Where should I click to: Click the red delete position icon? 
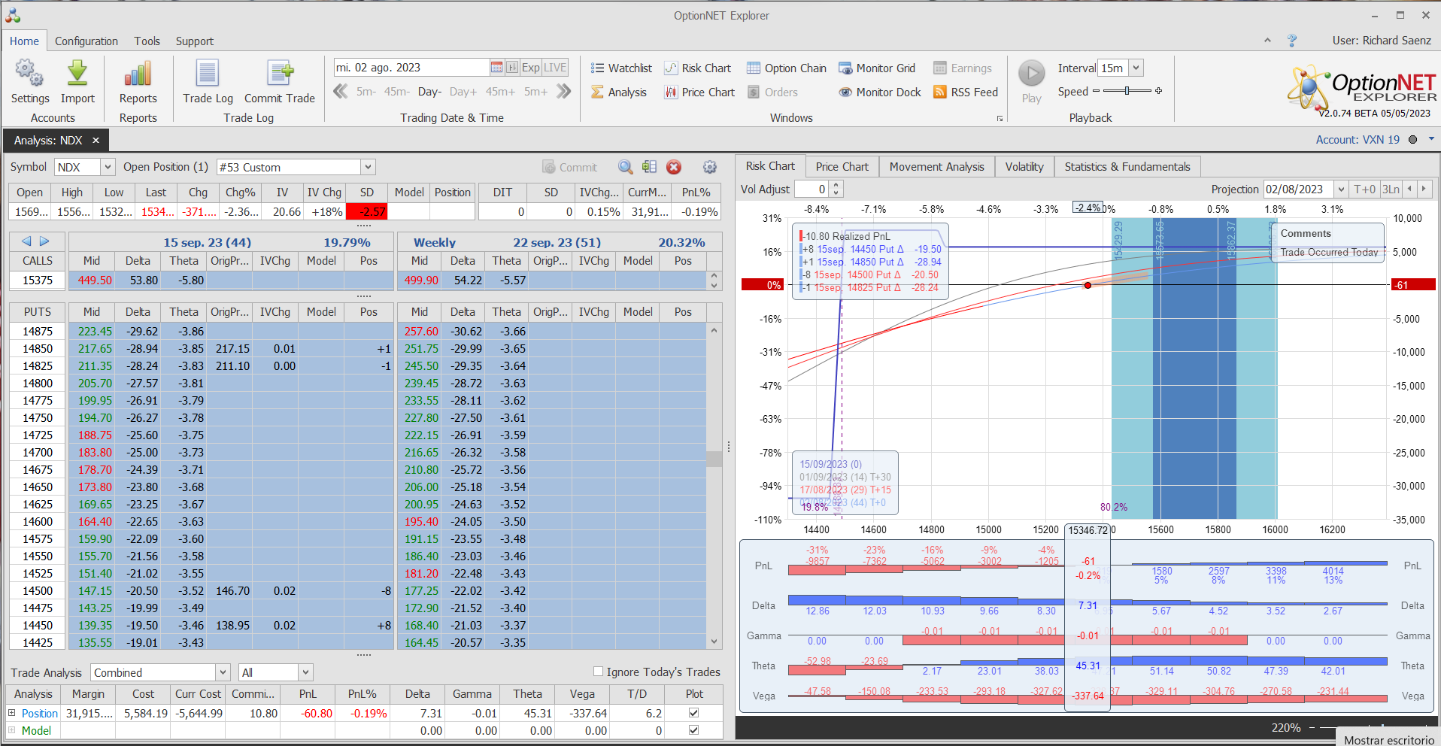tap(674, 167)
